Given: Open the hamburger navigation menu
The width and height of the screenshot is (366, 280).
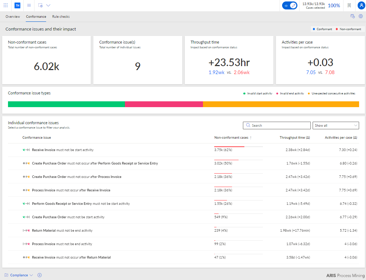Looking at the screenshot, I should coord(29,5).
